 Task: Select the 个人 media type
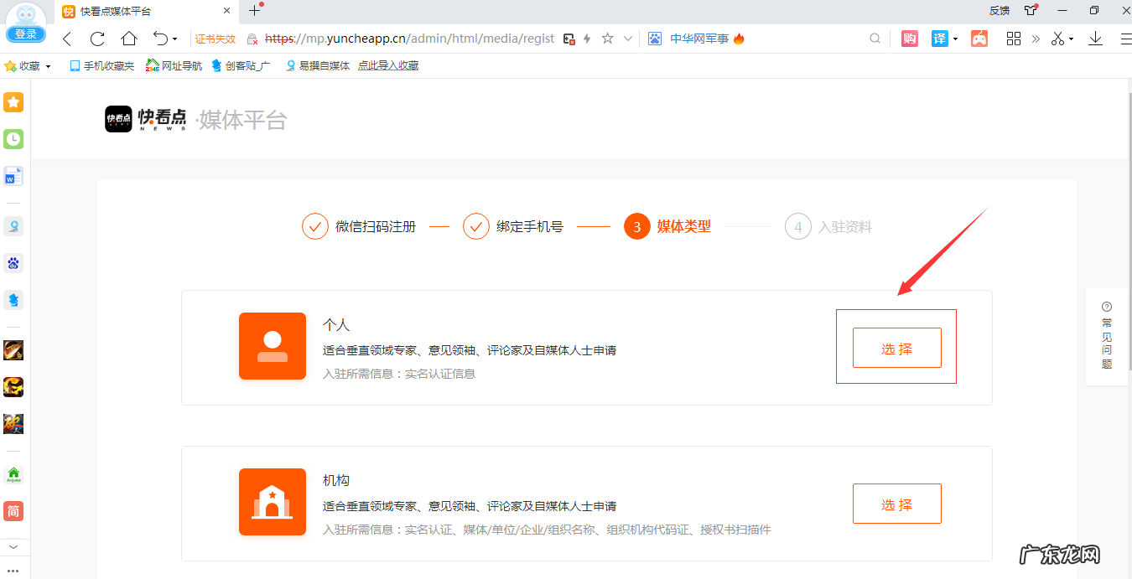pos(896,348)
